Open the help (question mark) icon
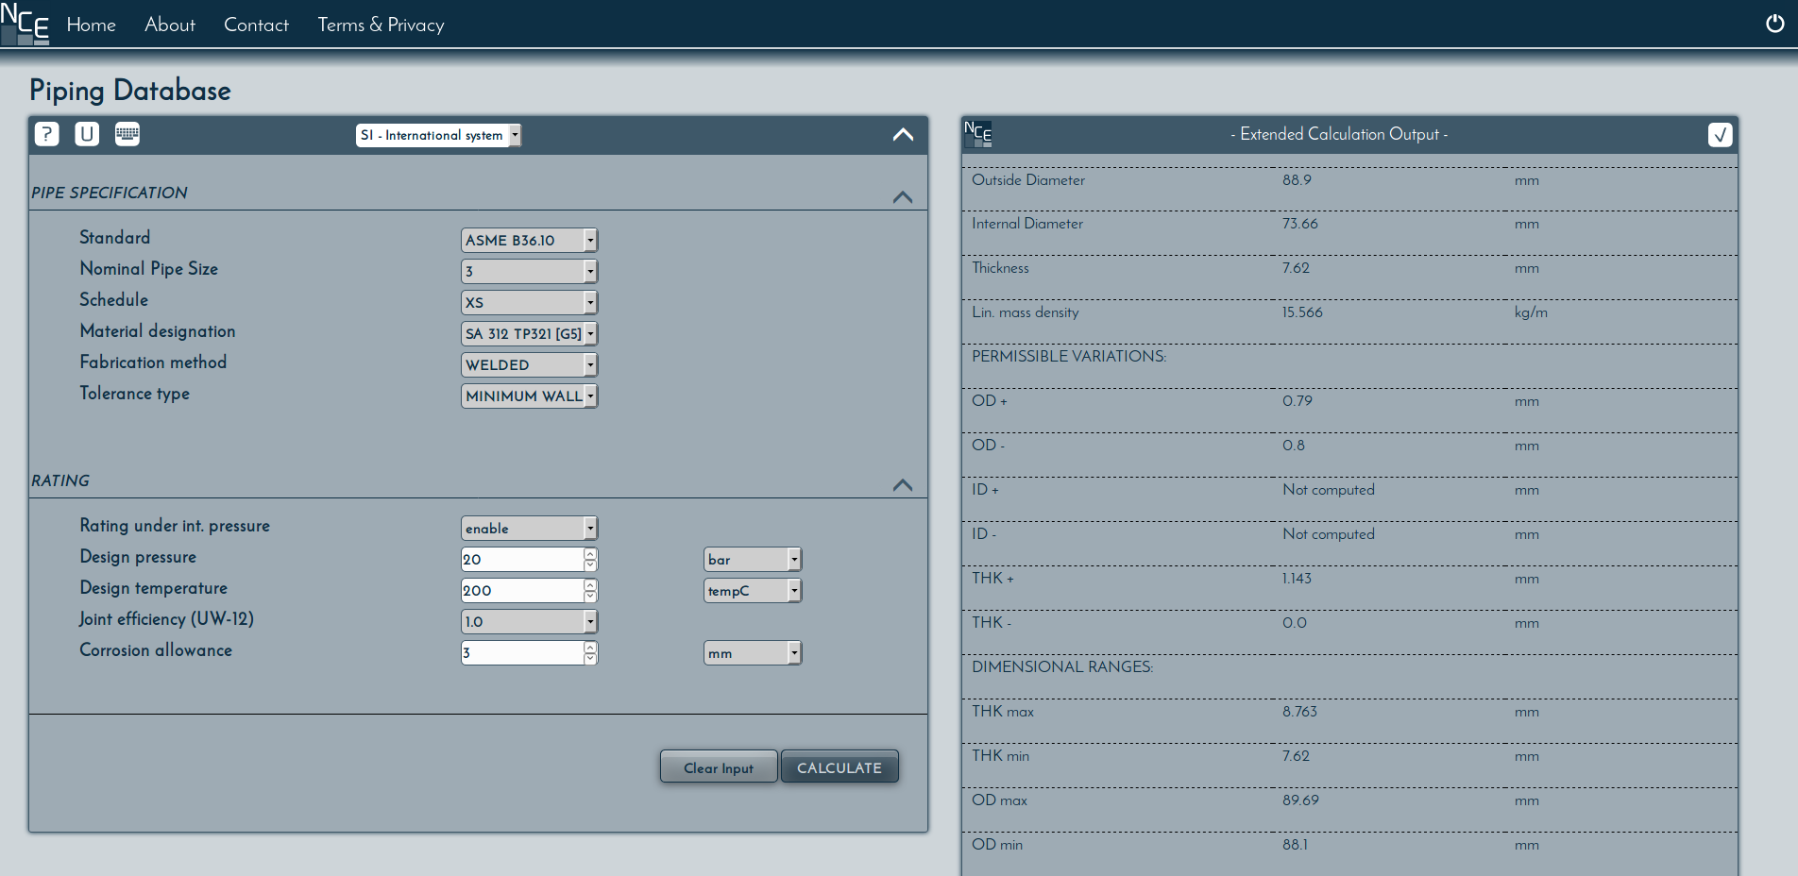Screen dimensions: 1798x876 47,134
